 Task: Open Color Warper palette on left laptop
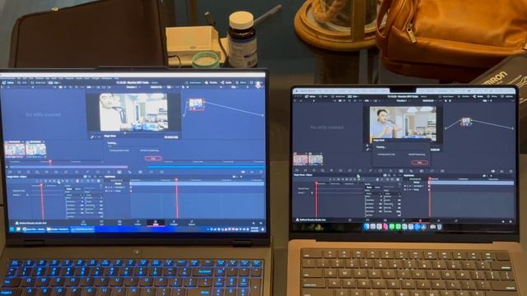(x=77, y=172)
